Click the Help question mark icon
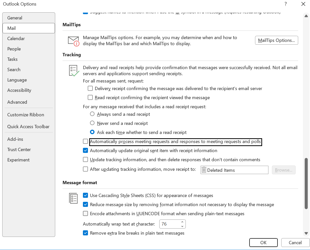310x250 pixels. (x=286, y=4)
